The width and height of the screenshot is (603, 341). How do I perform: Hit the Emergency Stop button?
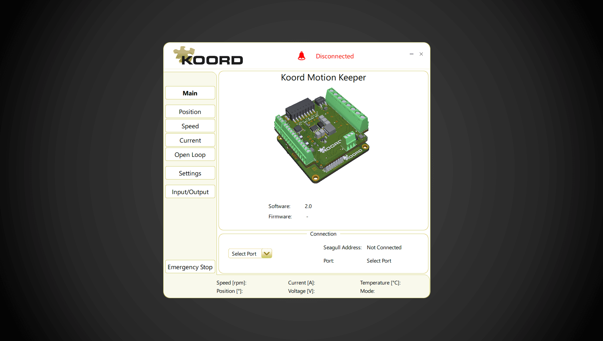190,267
